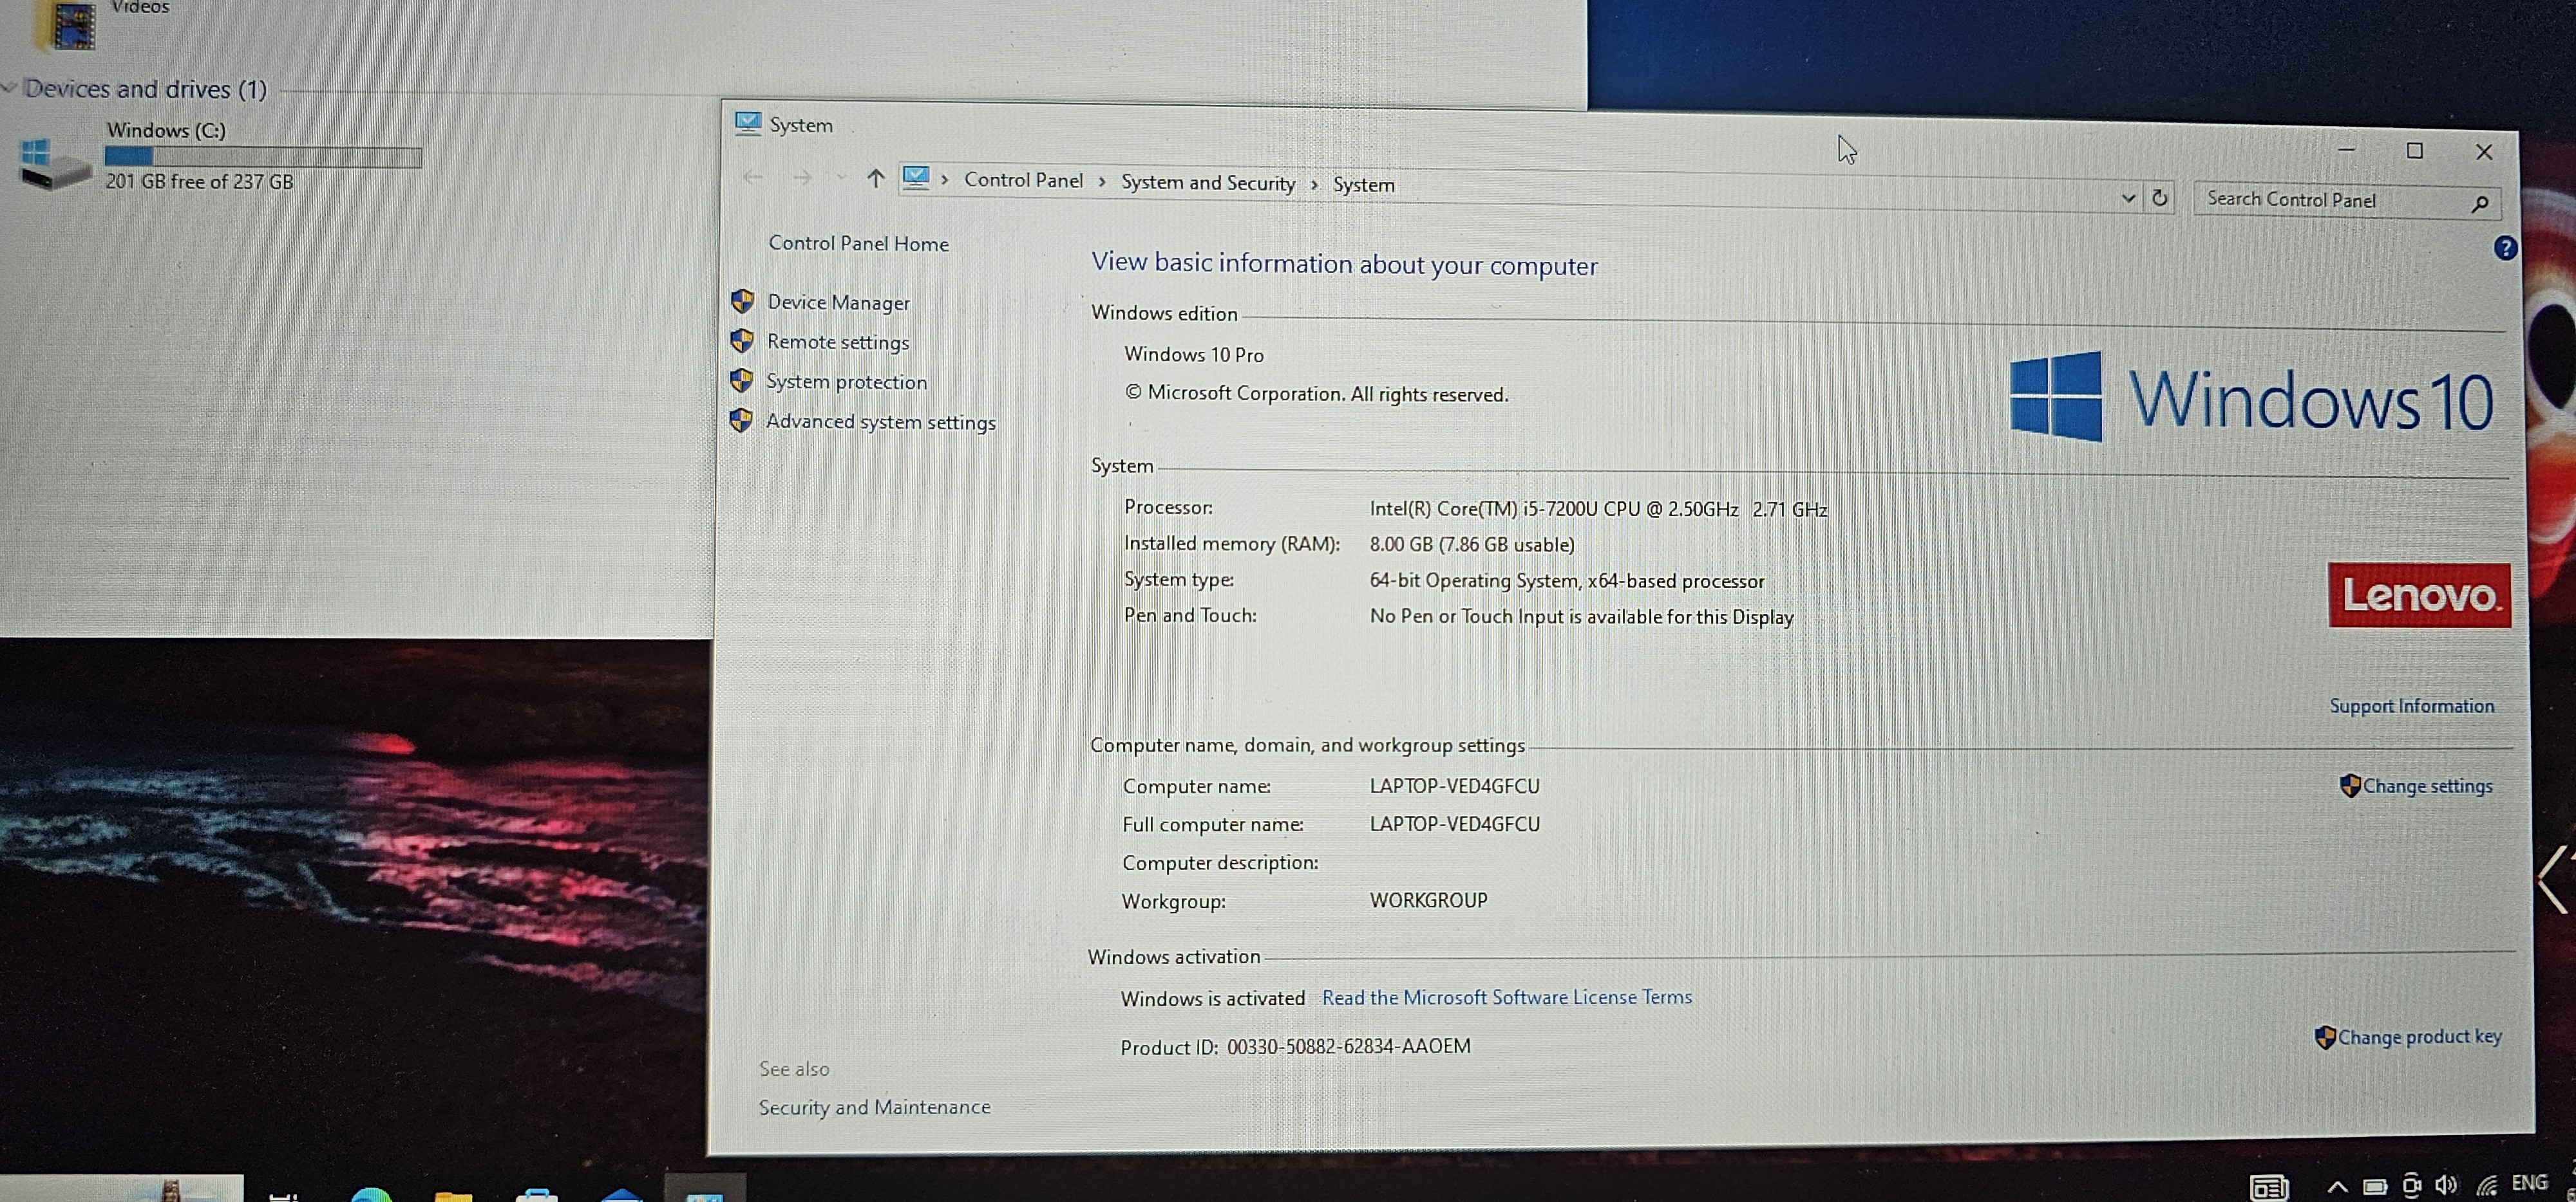Image resolution: width=2576 pixels, height=1202 pixels.
Task: Click the ENG language indicator
Action: 2529,1184
